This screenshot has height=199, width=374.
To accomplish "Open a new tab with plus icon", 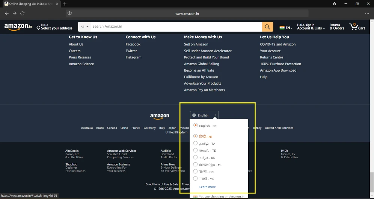I will (65, 4).
